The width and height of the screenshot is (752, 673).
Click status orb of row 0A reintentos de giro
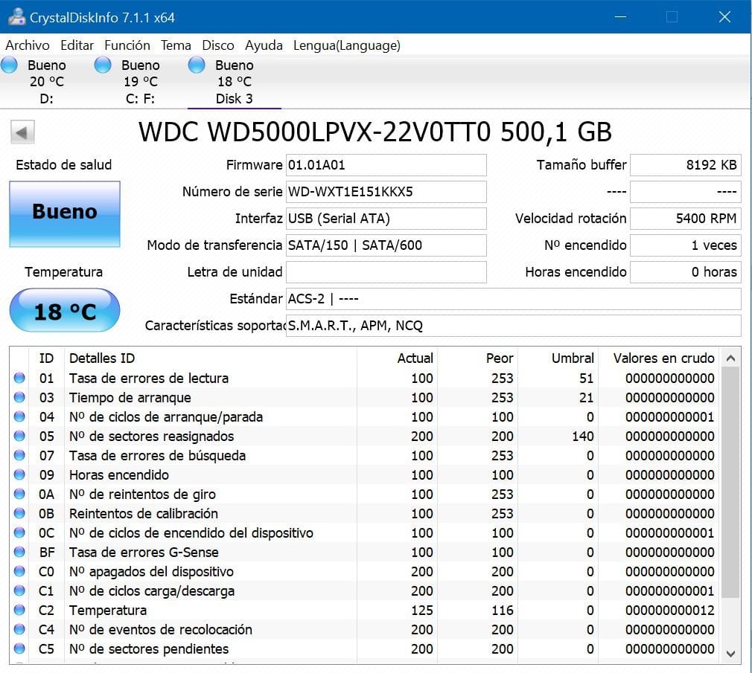click(19, 494)
